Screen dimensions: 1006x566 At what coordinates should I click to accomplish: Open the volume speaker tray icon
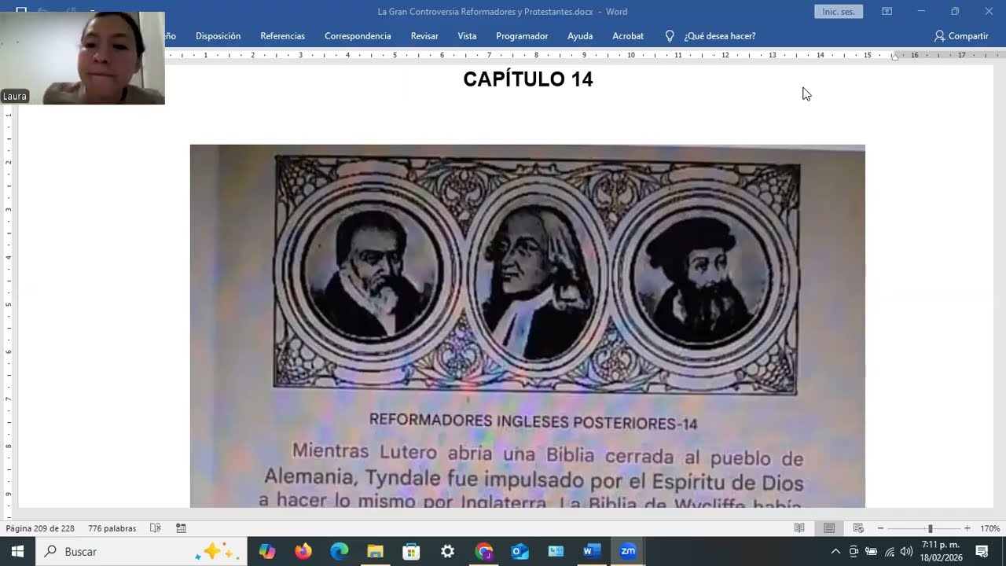pos(906,551)
